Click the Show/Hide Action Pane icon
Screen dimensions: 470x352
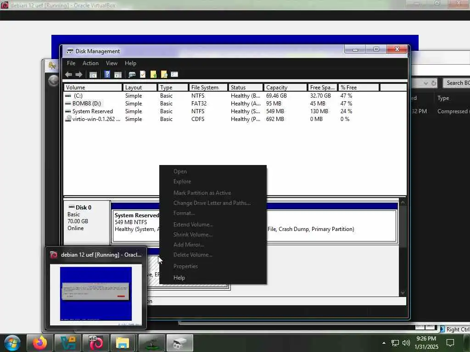click(x=118, y=75)
